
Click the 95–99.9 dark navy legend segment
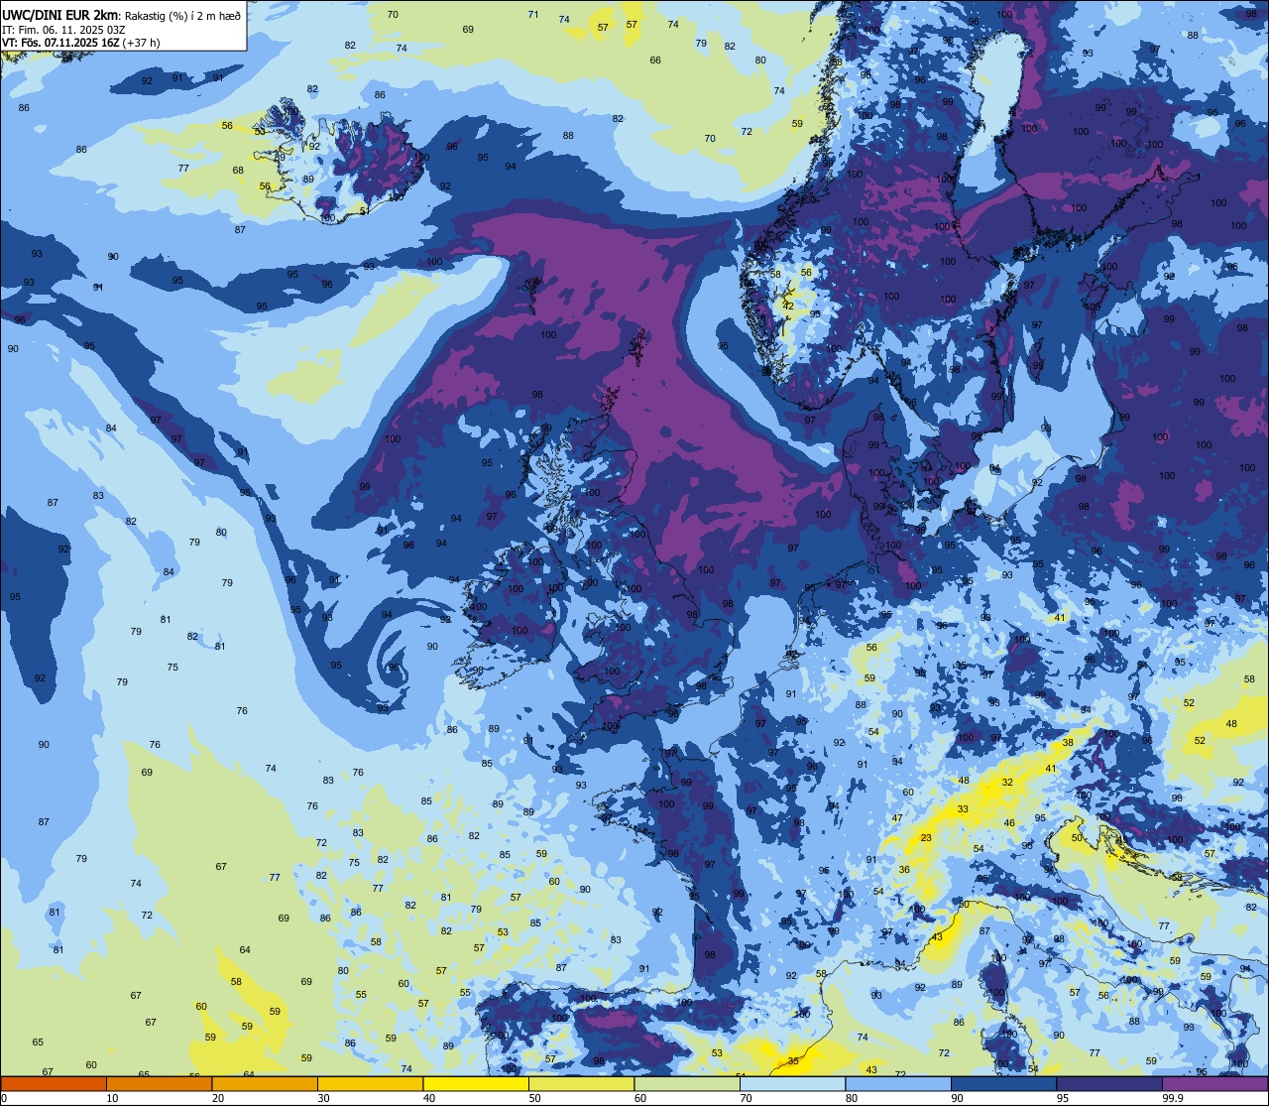coord(1109,1083)
